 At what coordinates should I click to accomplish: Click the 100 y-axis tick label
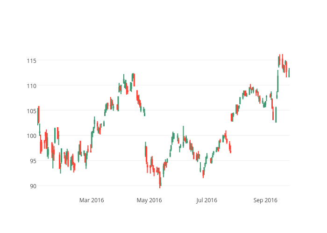click(x=31, y=136)
